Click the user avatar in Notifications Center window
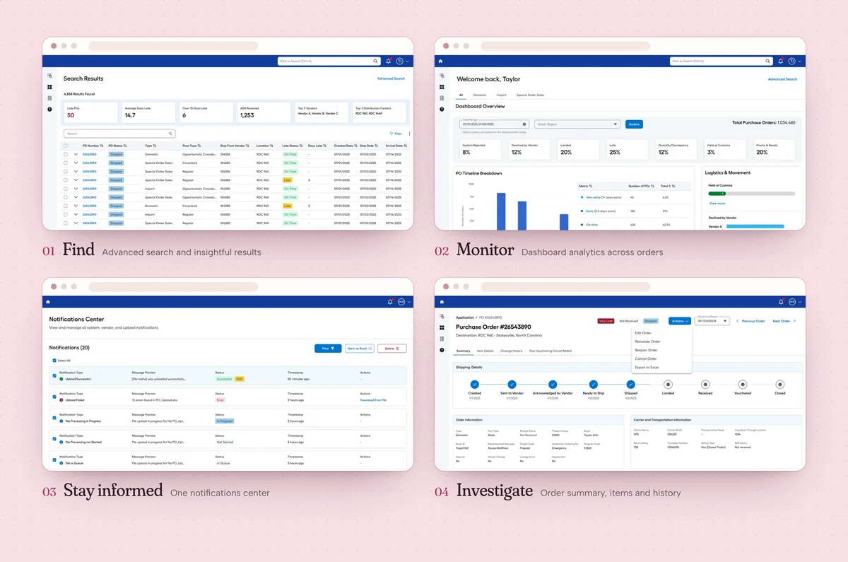The height and width of the screenshot is (562, 848). 401,302
